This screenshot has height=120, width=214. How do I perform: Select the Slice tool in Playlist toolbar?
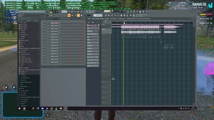point(102,19)
